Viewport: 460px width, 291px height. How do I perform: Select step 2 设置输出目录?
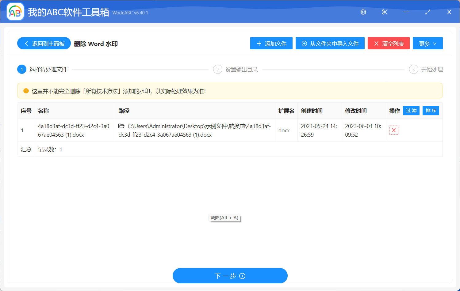[218, 69]
